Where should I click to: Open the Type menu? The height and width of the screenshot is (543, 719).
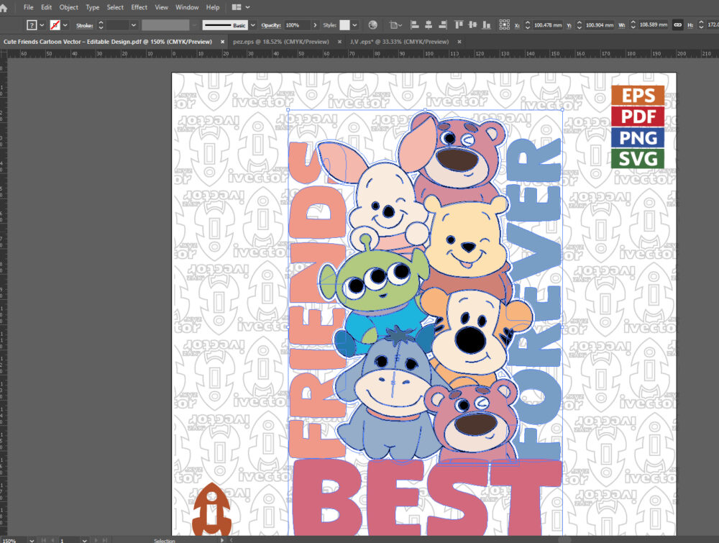pos(93,7)
